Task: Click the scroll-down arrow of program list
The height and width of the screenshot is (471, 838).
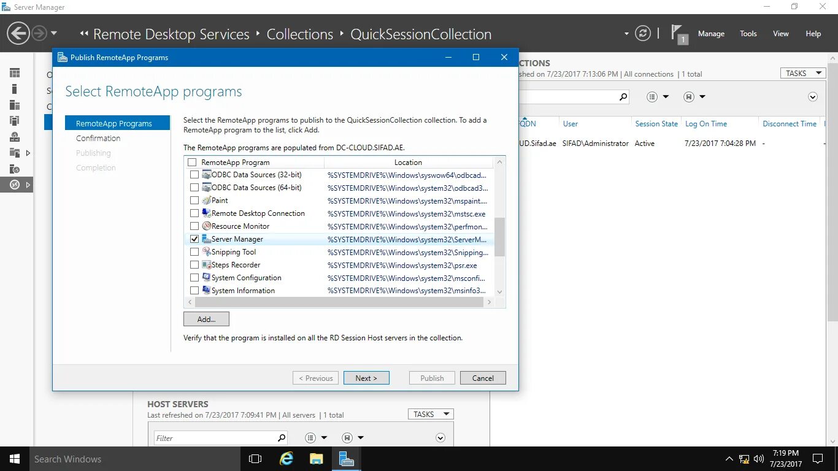Action: point(499,292)
